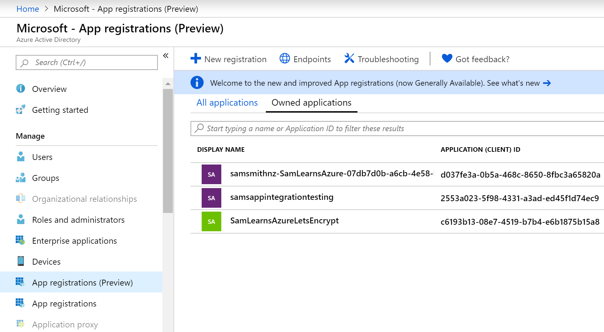Open Getting started rocket icon
This screenshot has height=332, width=604.
pyautogui.click(x=21, y=110)
